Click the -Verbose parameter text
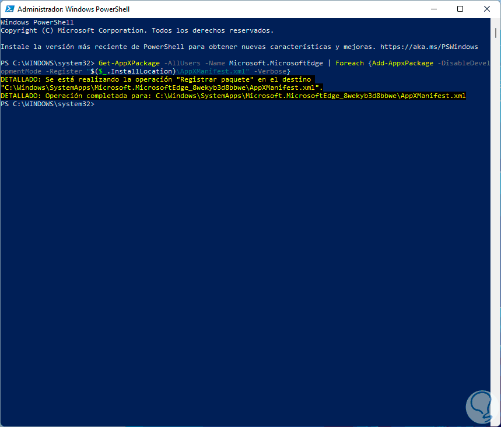The image size is (501, 427). 270,71
